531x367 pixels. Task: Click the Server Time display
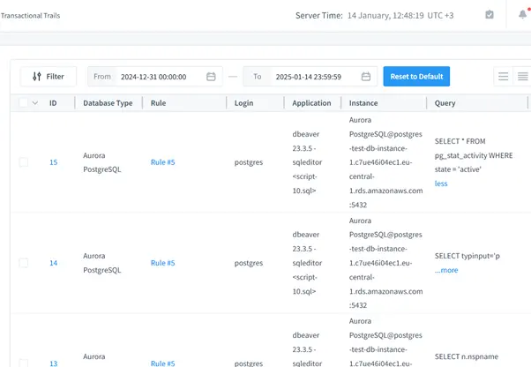[375, 16]
